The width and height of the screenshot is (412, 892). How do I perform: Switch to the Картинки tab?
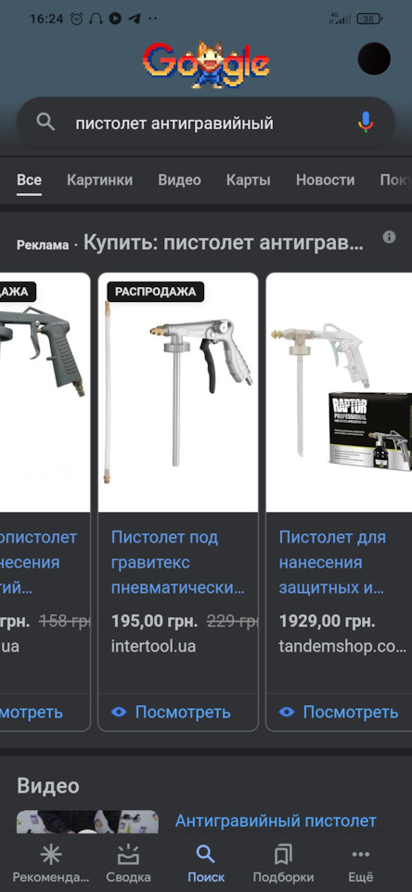[99, 180]
